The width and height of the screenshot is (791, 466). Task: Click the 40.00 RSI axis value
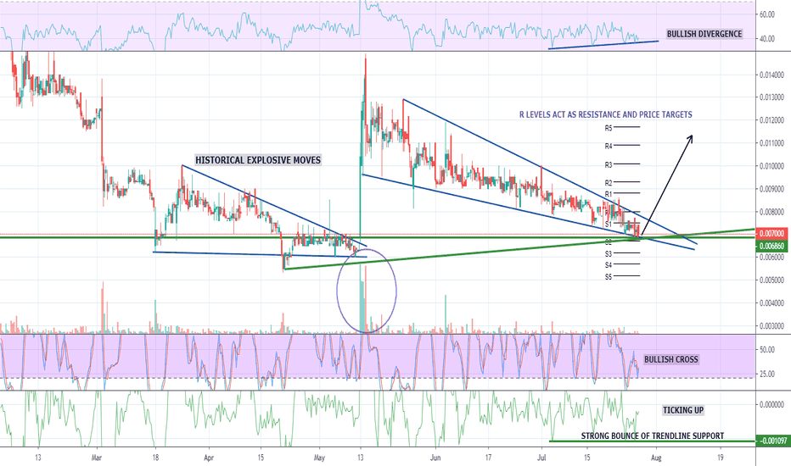click(767, 38)
